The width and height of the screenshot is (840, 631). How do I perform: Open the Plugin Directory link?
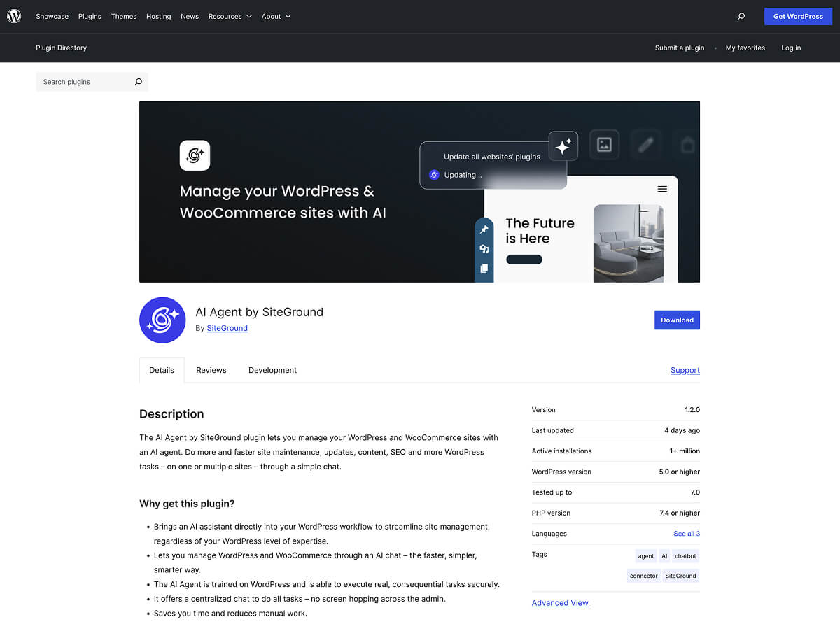click(x=62, y=48)
